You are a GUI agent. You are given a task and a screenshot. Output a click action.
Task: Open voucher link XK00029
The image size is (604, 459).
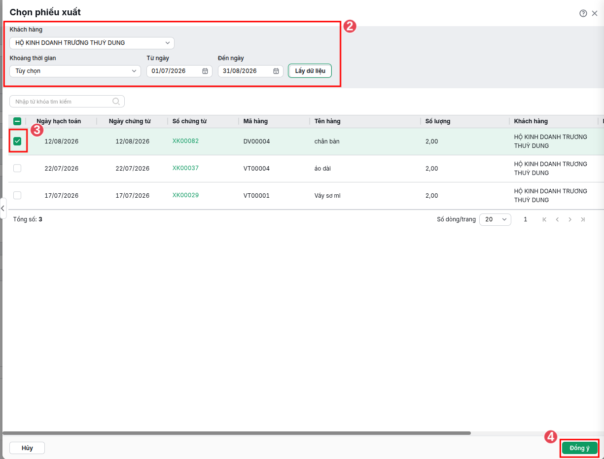click(x=185, y=195)
